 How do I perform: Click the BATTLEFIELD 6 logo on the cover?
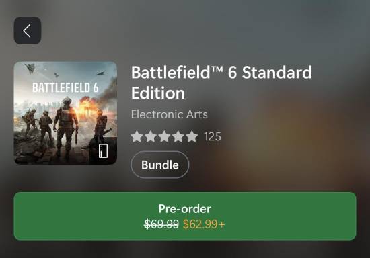point(65,87)
